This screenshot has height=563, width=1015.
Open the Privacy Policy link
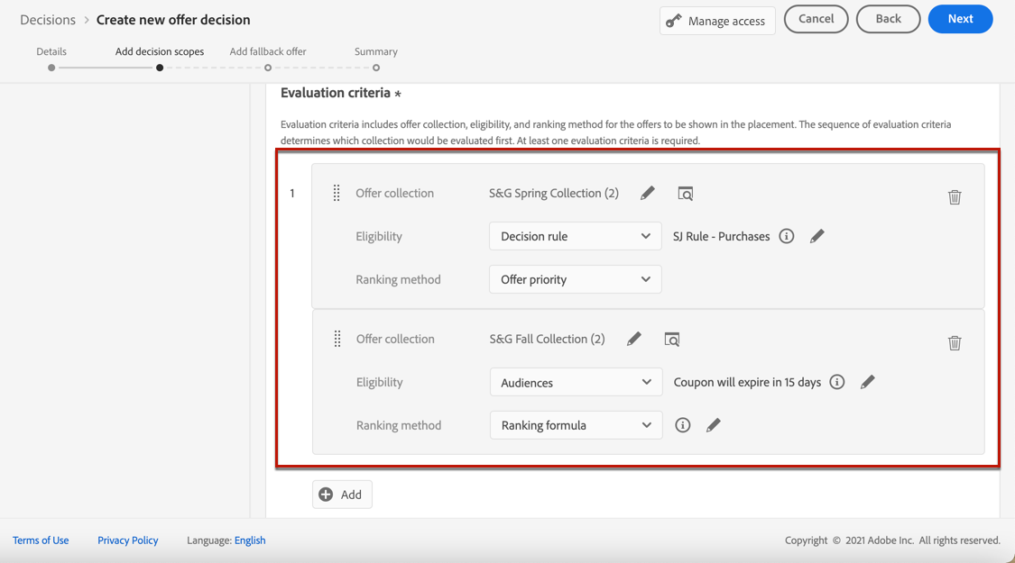(128, 540)
